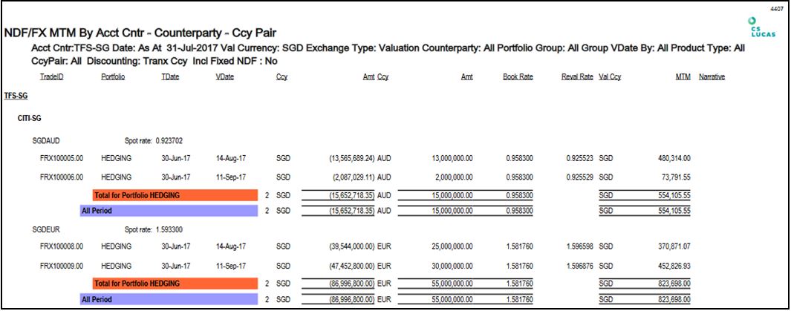Screen dimensions: 791x311
Task: Open trade FRX100008.00
Action: tap(62, 246)
